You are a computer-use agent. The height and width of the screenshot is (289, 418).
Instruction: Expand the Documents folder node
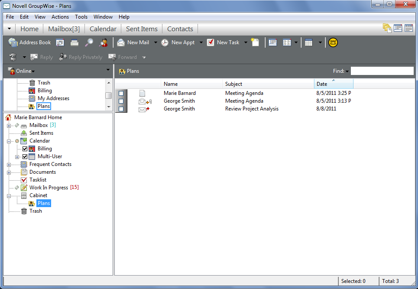[9, 172]
